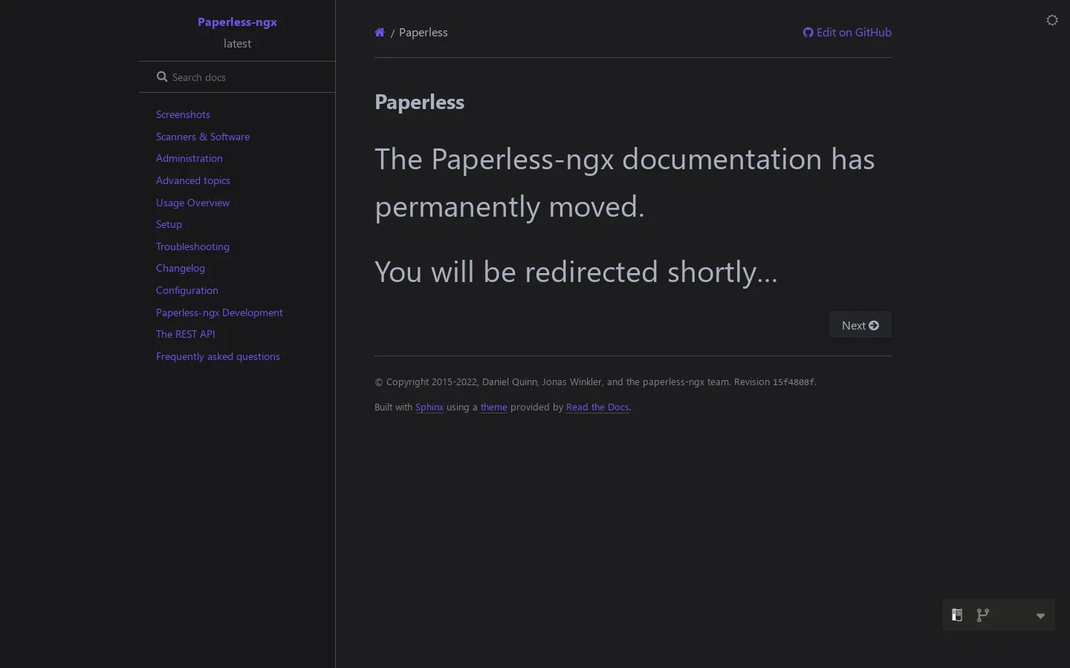Click the arrow icon on Next button
Screen dimensions: 1070x668
tap(874, 325)
